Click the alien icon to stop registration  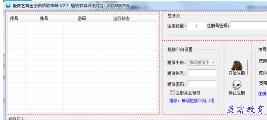(237, 85)
